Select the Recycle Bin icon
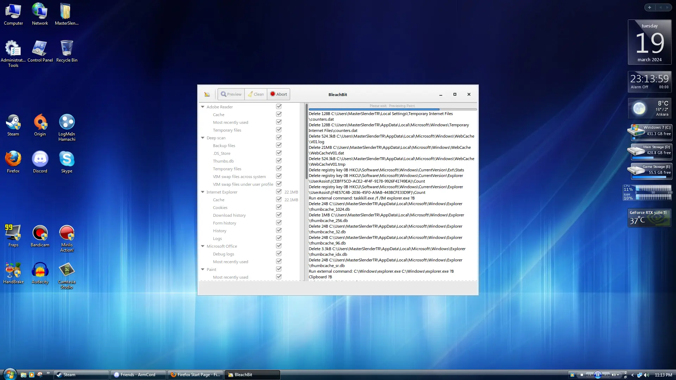 pyautogui.click(x=67, y=51)
